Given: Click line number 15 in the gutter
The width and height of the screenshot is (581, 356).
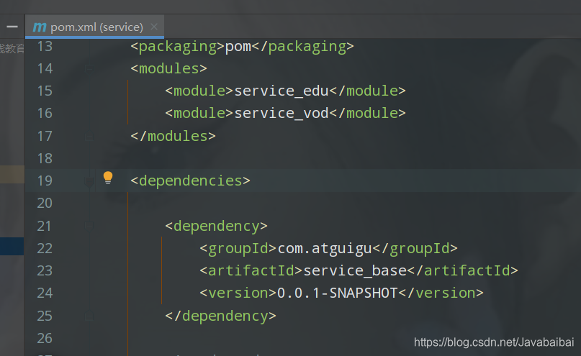Looking at the screenshot, I should pyautogui.click(x=45, y=91).
